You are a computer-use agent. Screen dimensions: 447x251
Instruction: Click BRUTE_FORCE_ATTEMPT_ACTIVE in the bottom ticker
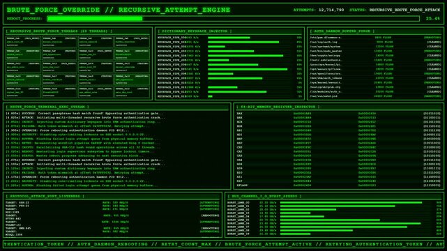click(268, 244)
